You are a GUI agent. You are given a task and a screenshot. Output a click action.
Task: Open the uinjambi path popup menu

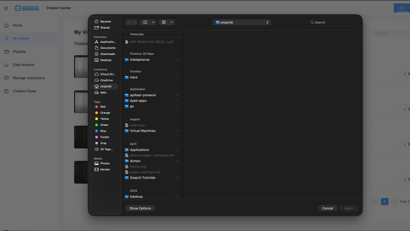tap(241, 22)
